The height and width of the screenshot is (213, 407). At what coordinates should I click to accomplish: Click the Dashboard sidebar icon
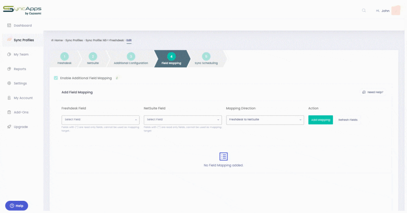pos(9,26)
